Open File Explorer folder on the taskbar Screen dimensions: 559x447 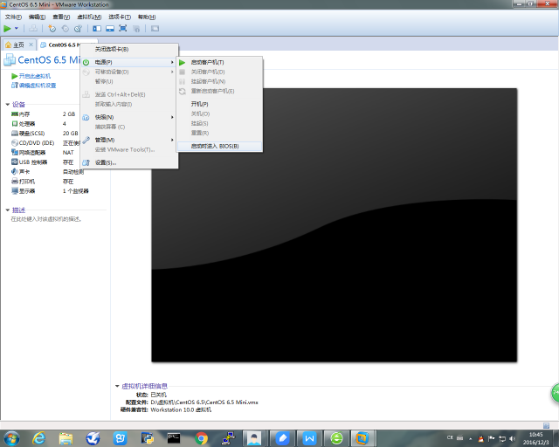[x=66, y=438]
